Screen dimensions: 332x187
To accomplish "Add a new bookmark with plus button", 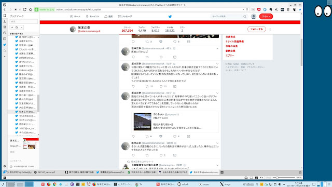I will 12,28.
